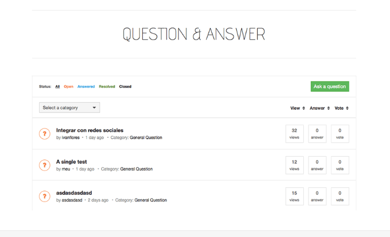Click the 12 views box
This screenshot has height=237, width=390.
pyautogui.click(x=294, y=166)
